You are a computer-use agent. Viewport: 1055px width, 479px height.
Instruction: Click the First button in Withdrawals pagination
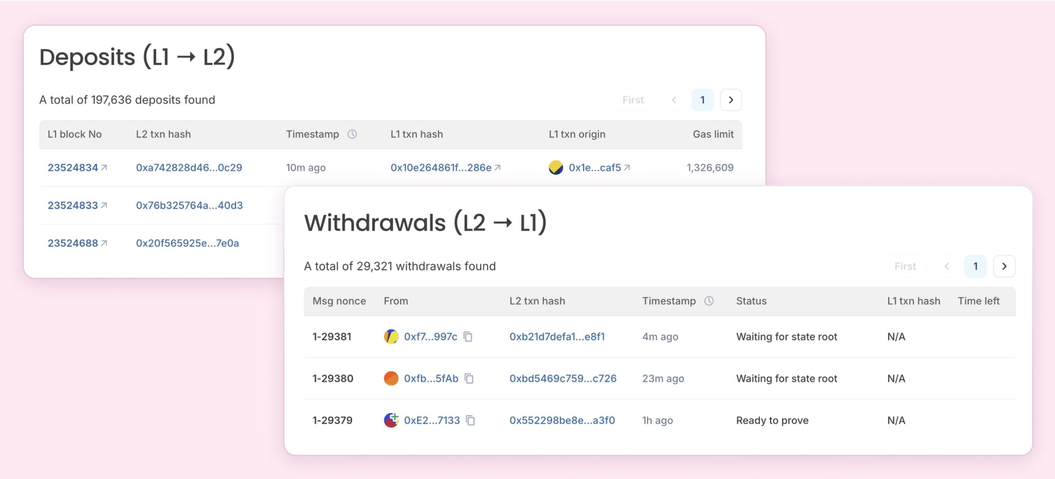906,266
